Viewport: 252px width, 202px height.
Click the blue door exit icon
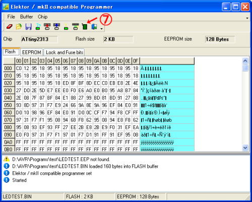coord(94,27)
